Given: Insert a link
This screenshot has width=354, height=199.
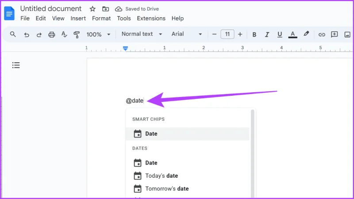Looking at the screenshot, I should pyautogui.click(x=322, y=34).
